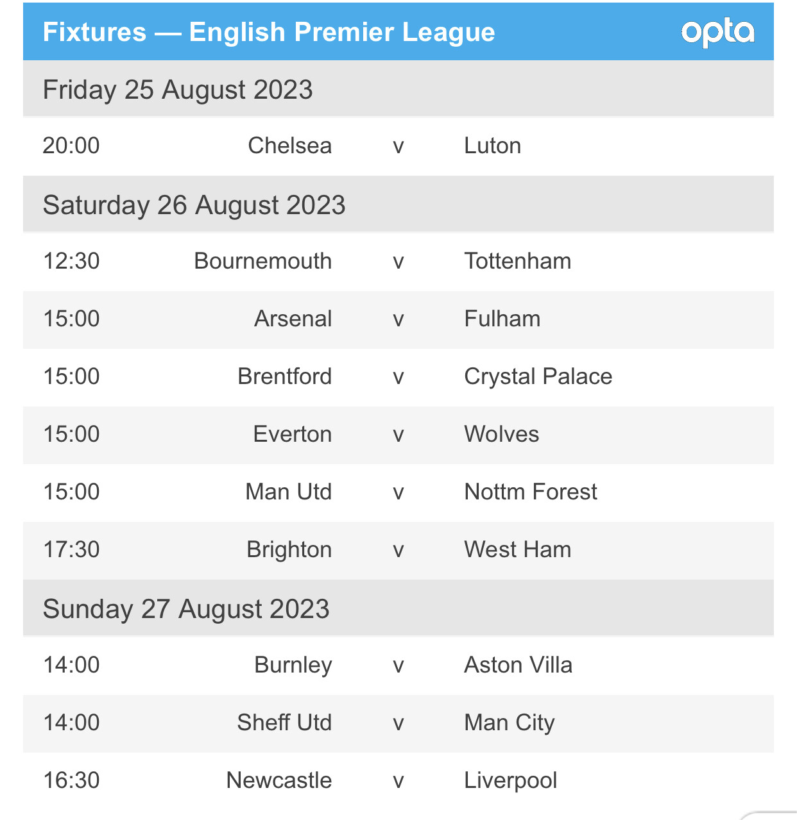This screenshot has width=797, height=820.
Task: Click Crystal Palace team name
Action: [538, 376]
